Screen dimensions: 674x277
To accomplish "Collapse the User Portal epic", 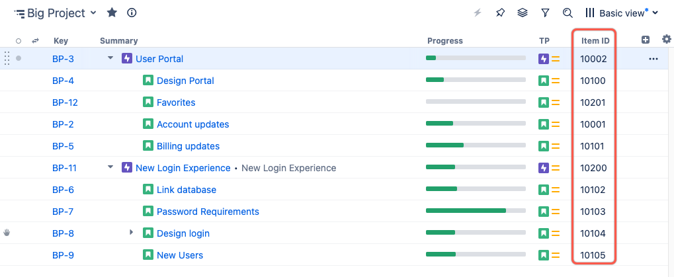I will [x=110, y=58].
